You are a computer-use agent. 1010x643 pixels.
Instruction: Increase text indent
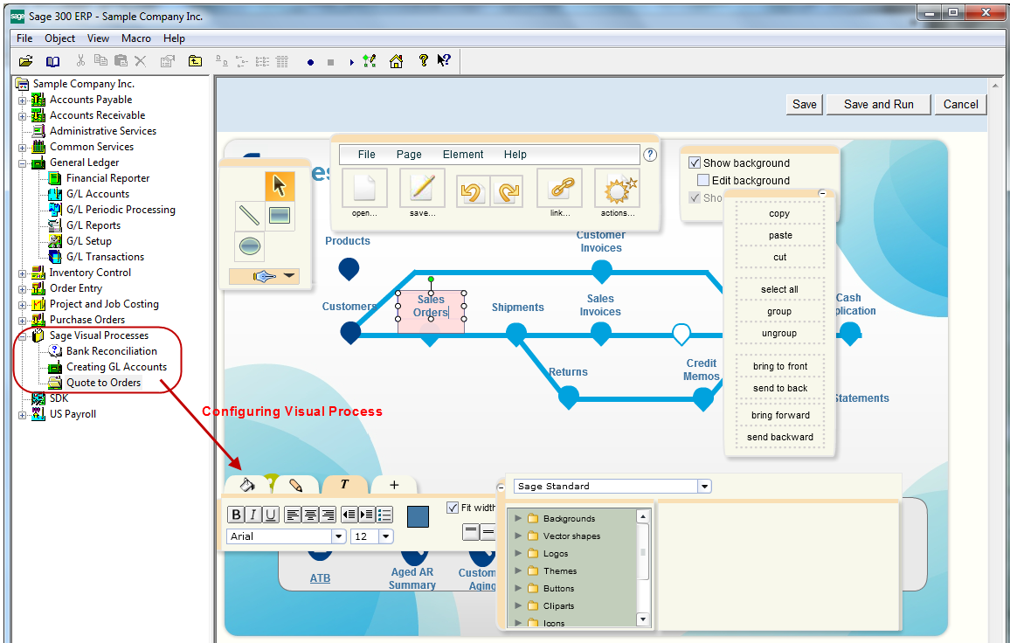coord(366,515)
